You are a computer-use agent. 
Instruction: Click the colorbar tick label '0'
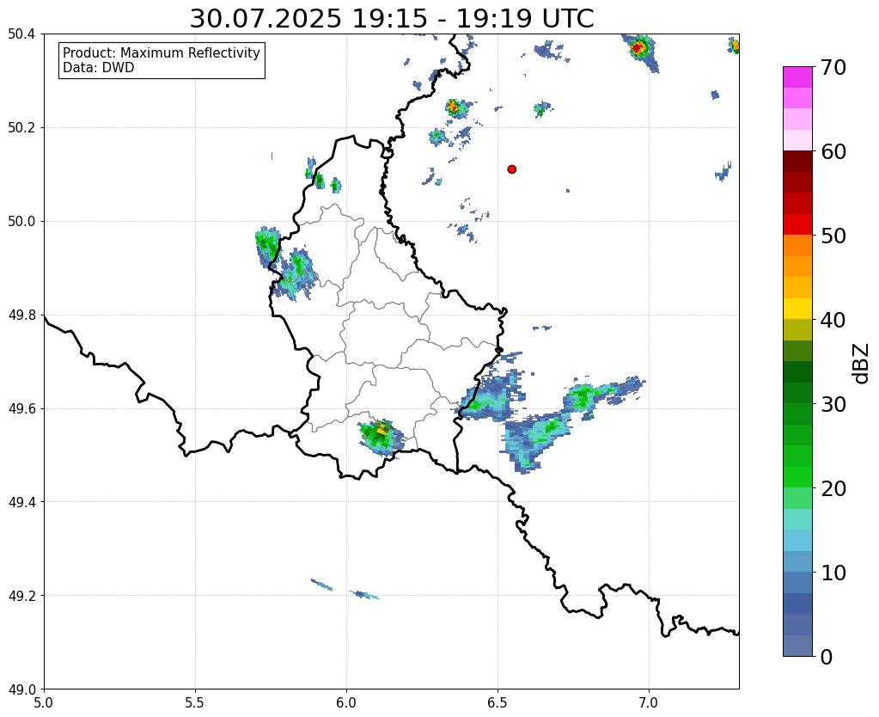pos(827,657)
